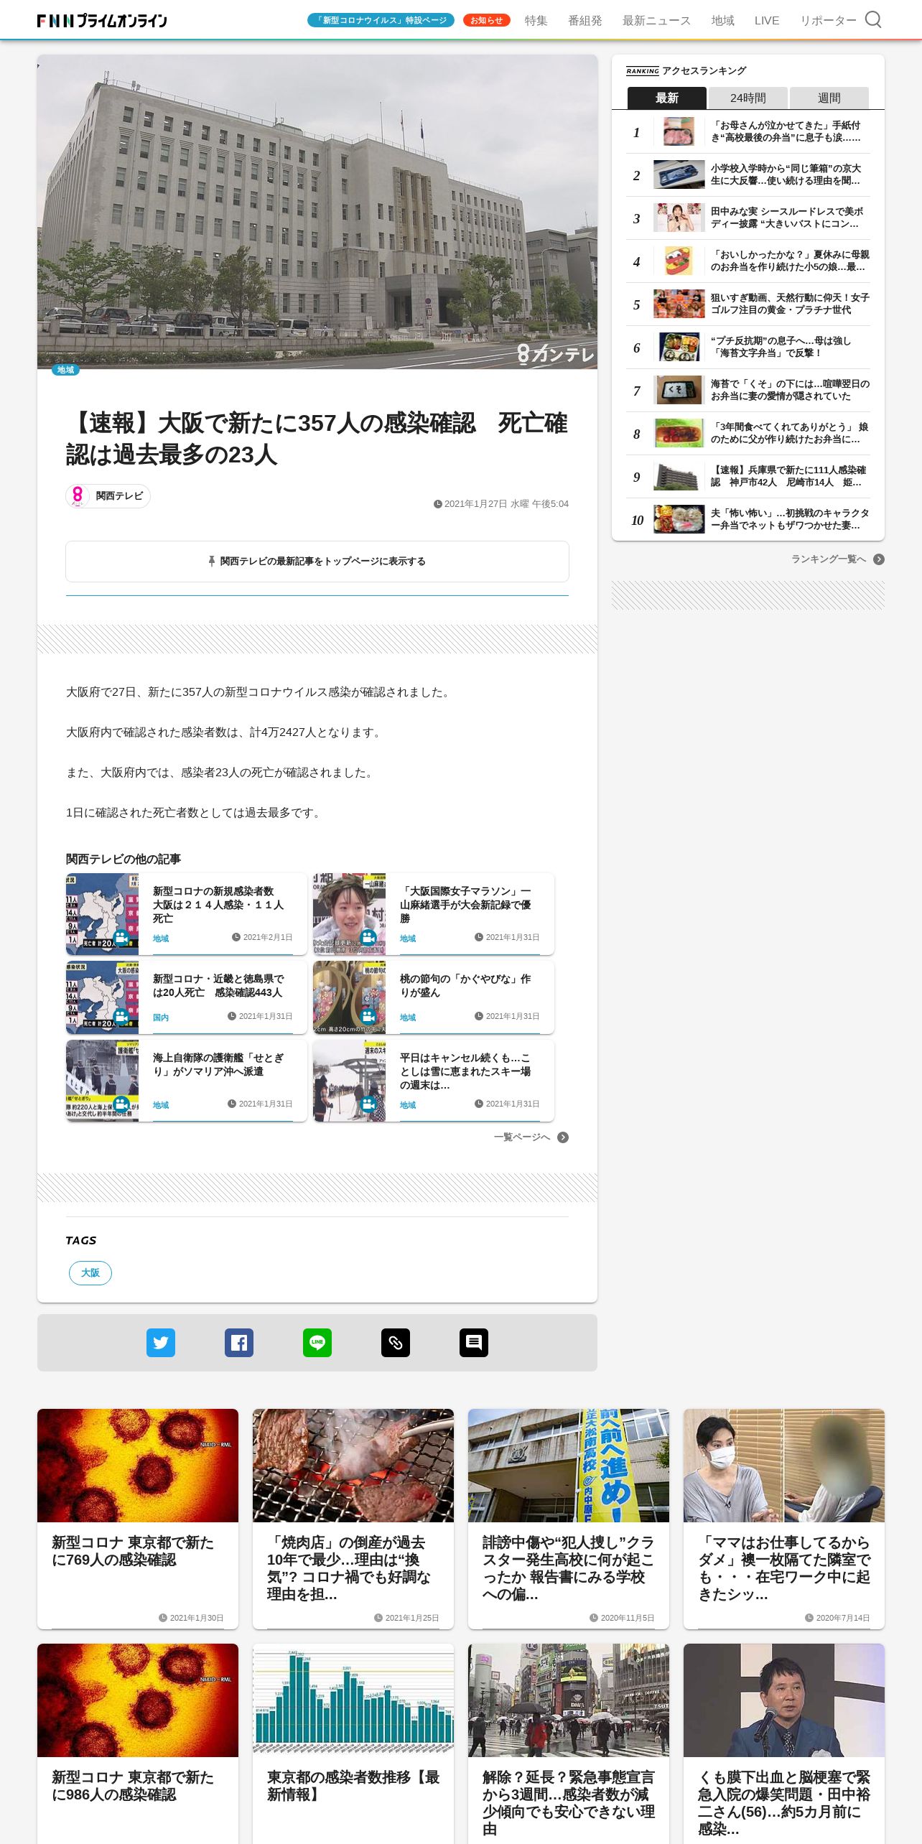The height and width of the screenshot is (1844, 922).
Task: Switch to the 24時間 ranking tab
Action: click(x=748, y=98)
